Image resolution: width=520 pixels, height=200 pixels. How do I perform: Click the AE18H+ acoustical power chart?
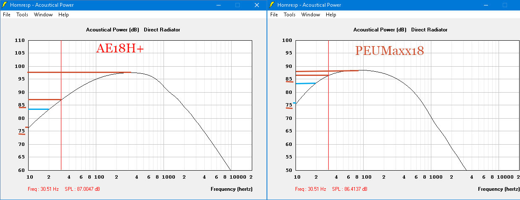coord(140,105)
